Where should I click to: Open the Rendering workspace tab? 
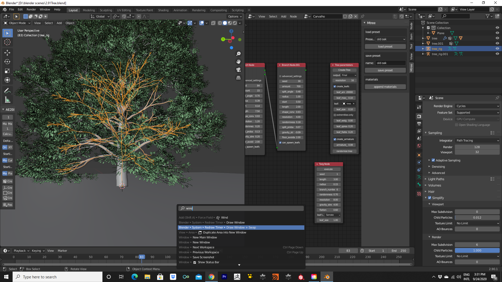(199, 10)
